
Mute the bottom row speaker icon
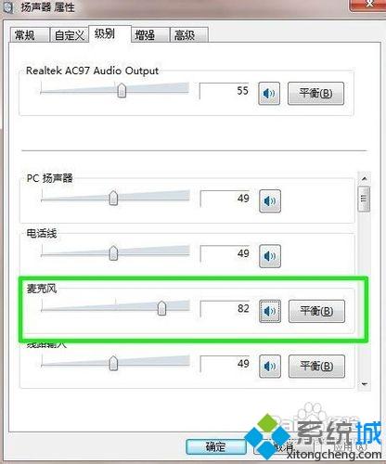tap(270, 367)
